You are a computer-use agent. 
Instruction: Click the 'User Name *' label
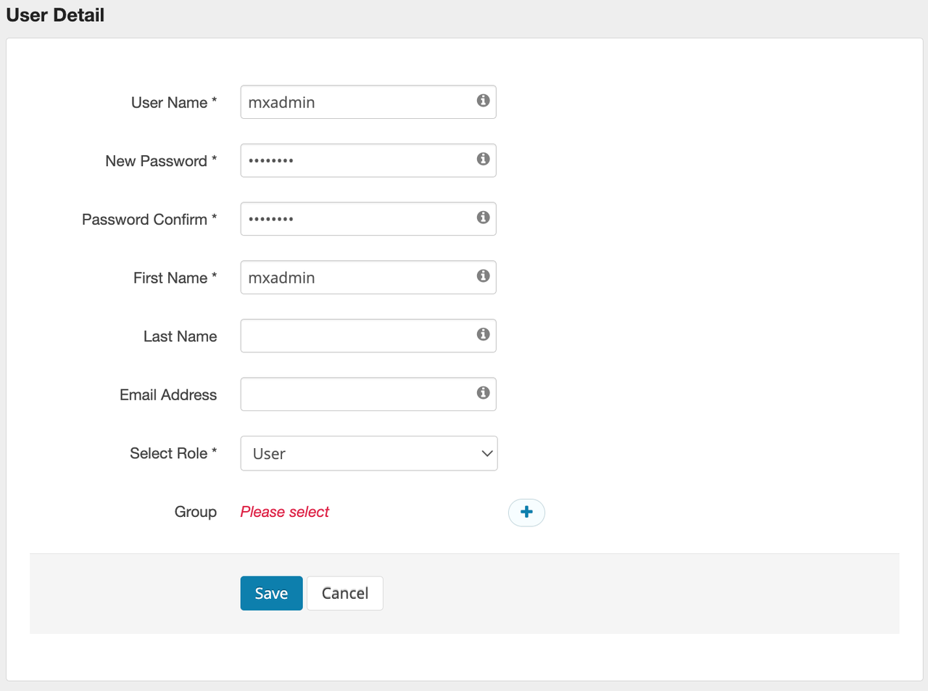[174, 103]
